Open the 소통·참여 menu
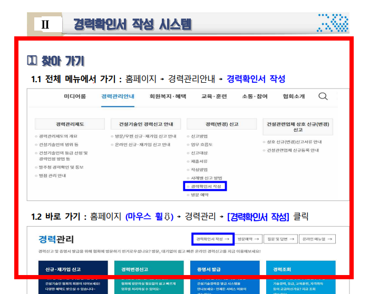The width and height of the screenshot is (369, 294). [255, 96]
